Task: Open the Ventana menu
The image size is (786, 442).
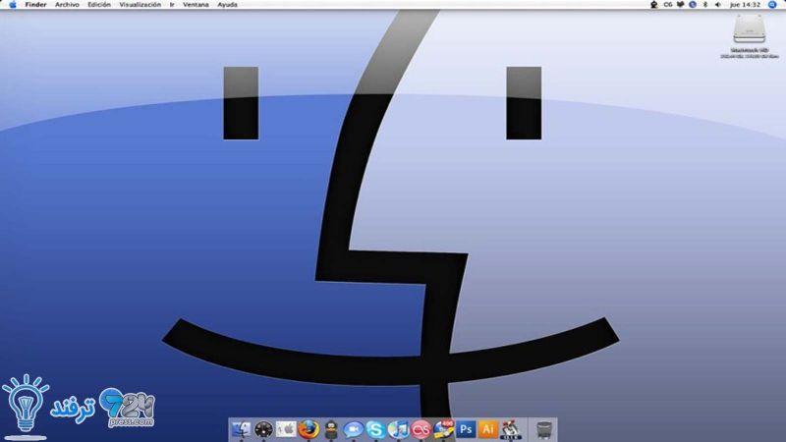Action: tap(196, 5)
